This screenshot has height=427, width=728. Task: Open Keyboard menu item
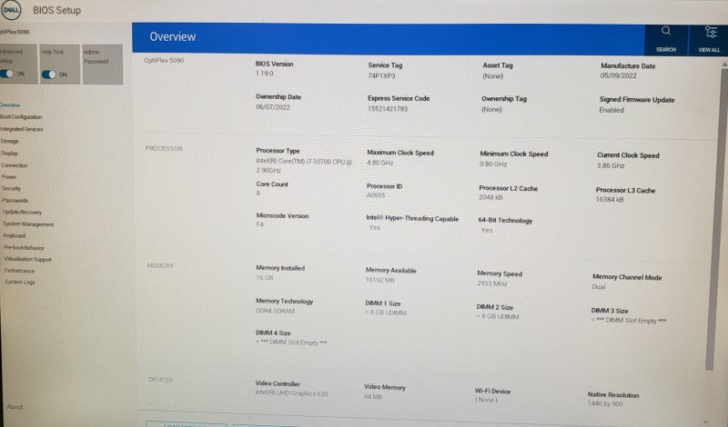pyautogui.click(x=15, y=235)
